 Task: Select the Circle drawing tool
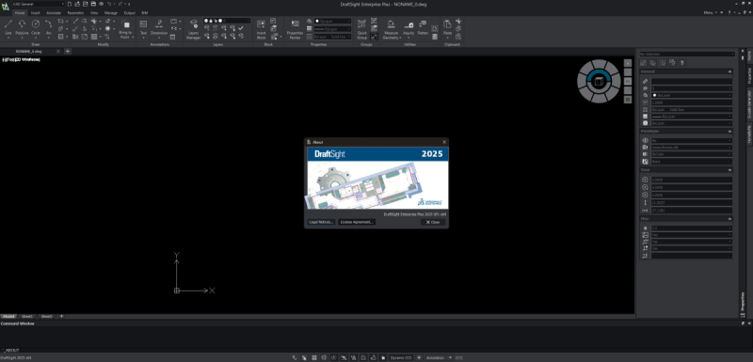[36, 27]
